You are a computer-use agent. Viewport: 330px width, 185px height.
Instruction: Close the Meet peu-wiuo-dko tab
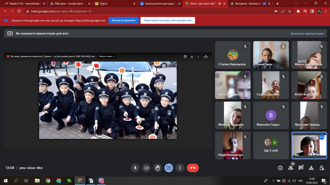pyautogui.click(x=224, y=4)
